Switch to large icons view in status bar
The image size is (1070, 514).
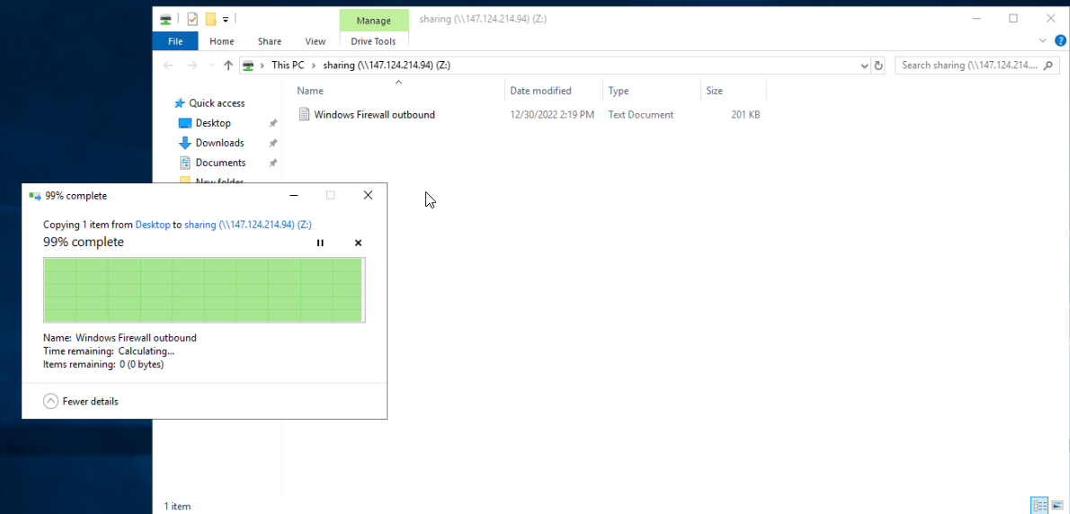[1058, 506]
